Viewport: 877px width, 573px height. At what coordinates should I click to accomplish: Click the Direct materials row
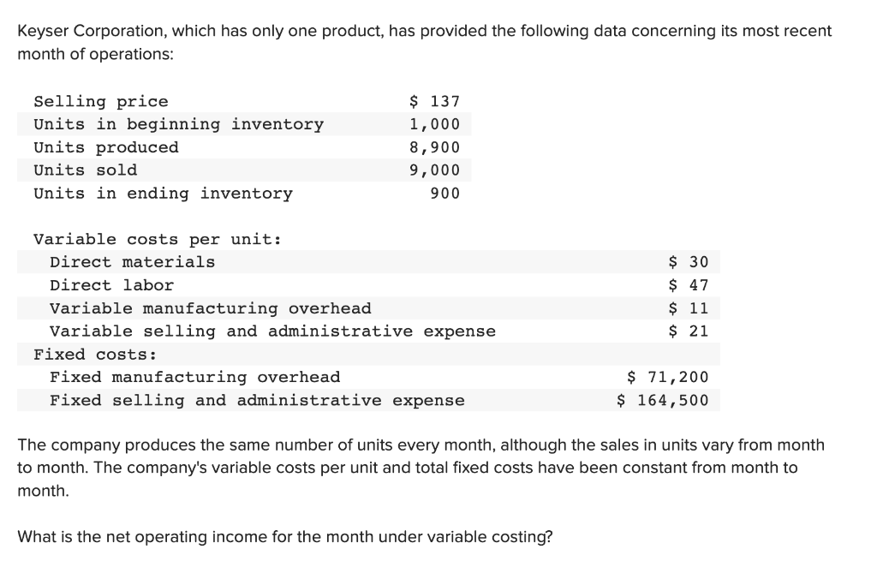368,262
